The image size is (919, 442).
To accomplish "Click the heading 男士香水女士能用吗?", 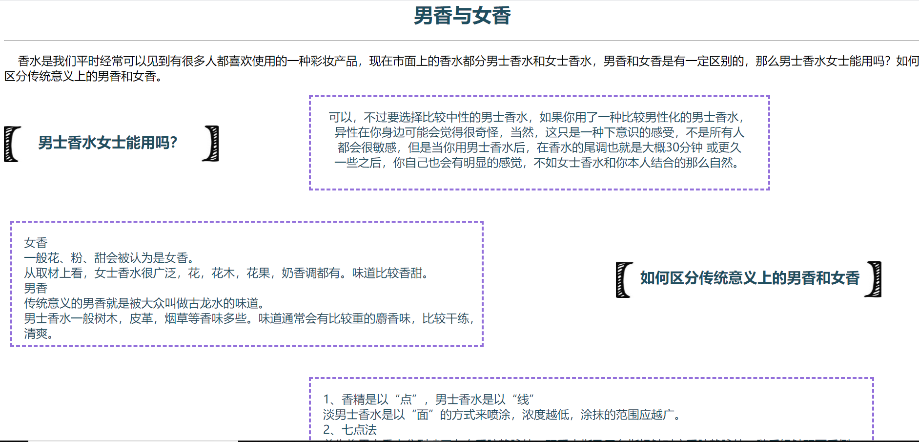I will [108, 143].
